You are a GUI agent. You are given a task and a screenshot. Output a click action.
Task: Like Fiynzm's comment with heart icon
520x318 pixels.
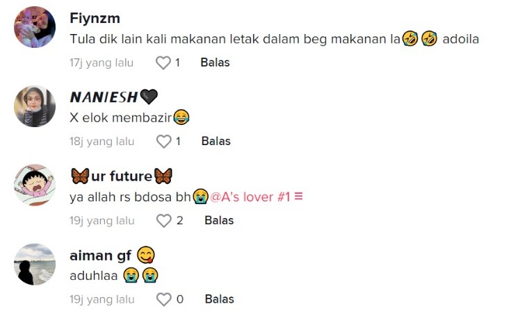pos(163,62)
